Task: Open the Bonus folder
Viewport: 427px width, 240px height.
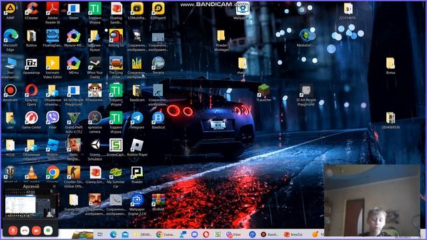Action: [390, 63]
